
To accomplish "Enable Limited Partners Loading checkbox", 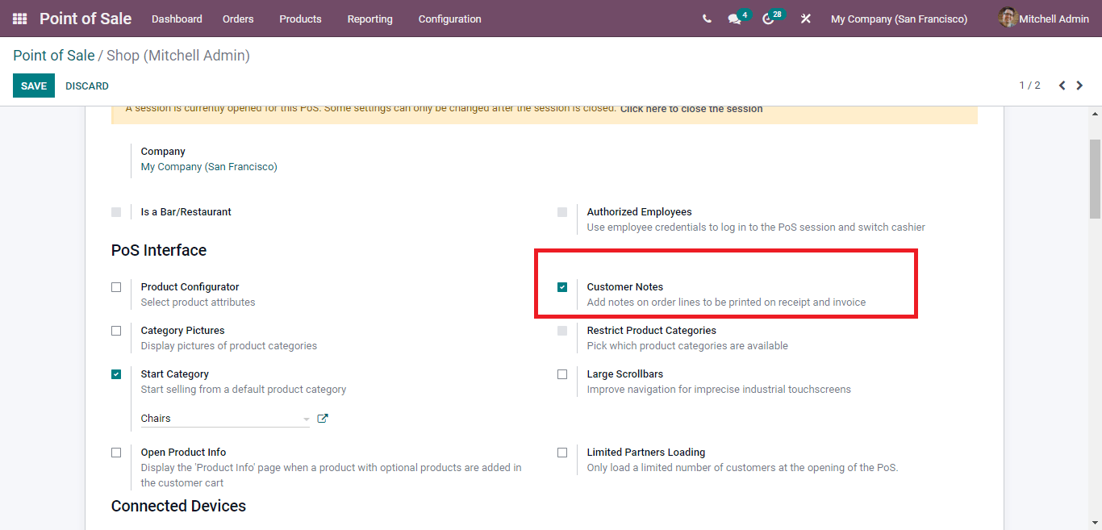I will (562, 453).
